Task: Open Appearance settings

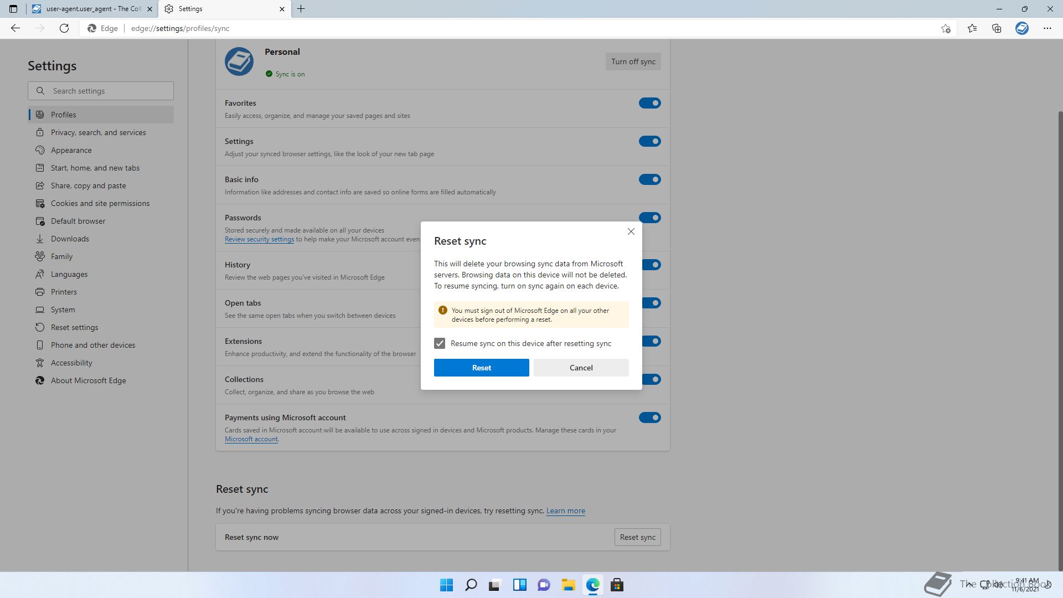Action: tap(101, 150)
